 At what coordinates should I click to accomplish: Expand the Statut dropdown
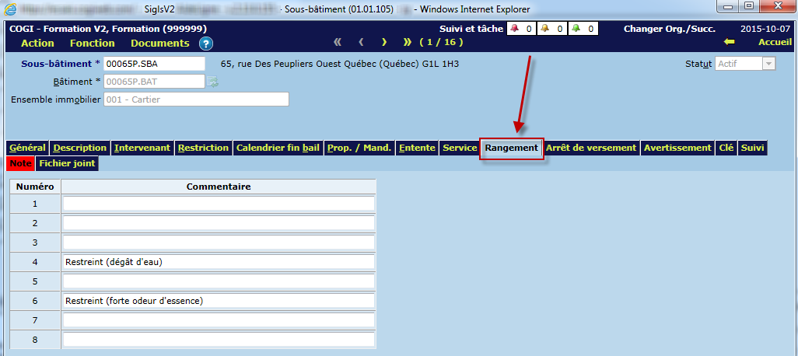(x=769, y=64)
